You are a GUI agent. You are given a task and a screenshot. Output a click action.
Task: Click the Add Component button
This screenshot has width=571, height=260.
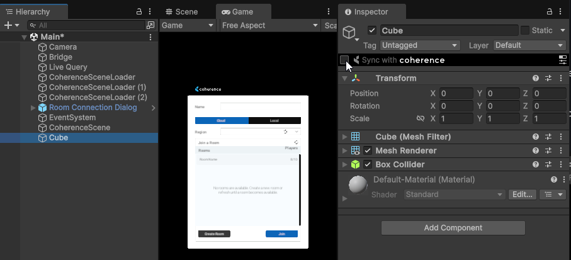click(453, 228)
